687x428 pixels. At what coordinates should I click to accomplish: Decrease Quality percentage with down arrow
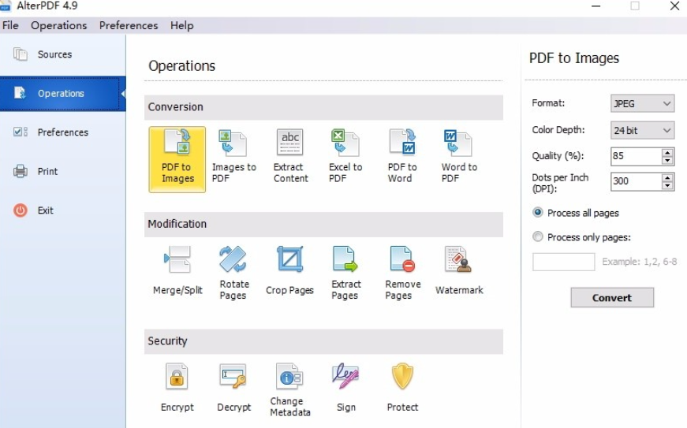667,161
